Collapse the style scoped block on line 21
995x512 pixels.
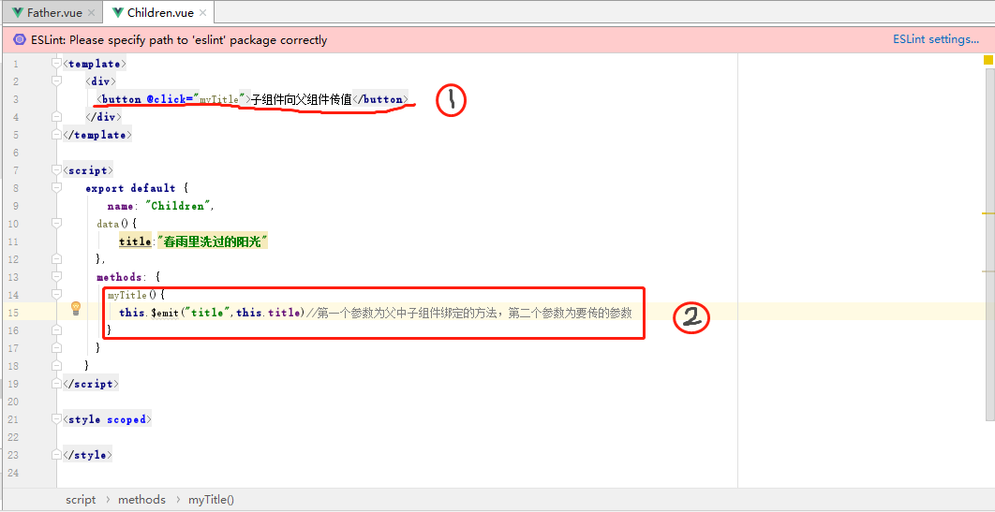point(56,418)
